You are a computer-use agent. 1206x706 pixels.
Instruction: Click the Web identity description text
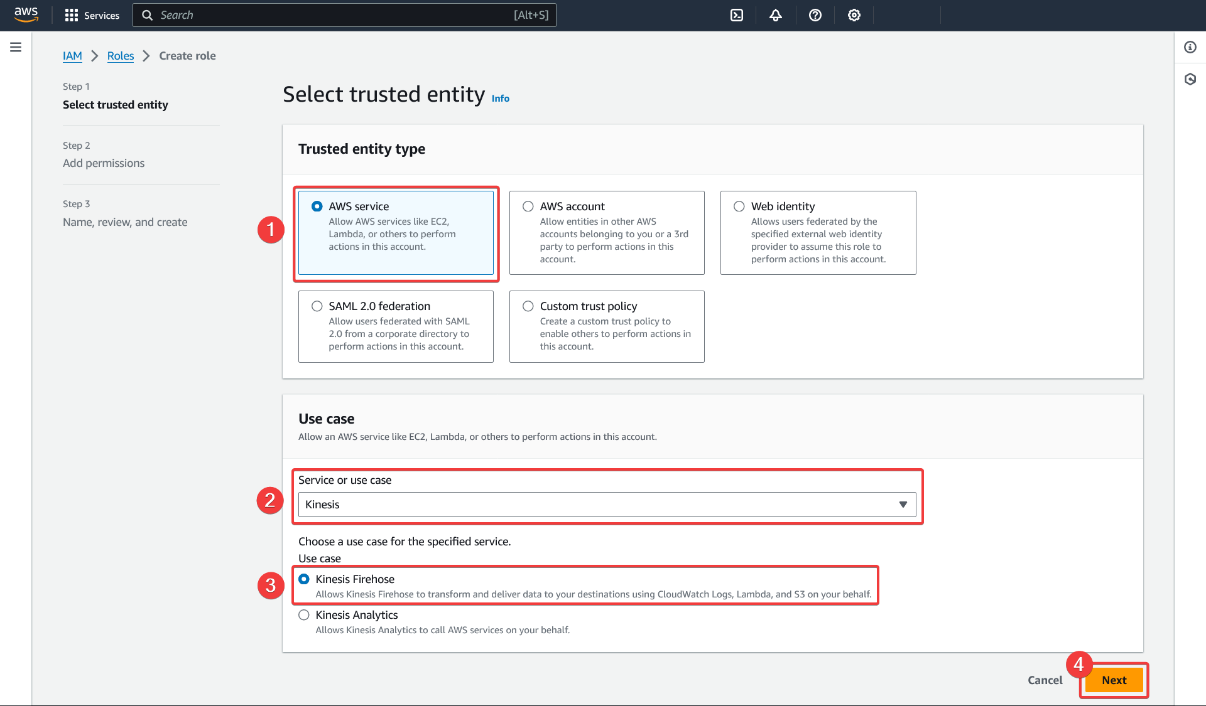pos(818,240)
